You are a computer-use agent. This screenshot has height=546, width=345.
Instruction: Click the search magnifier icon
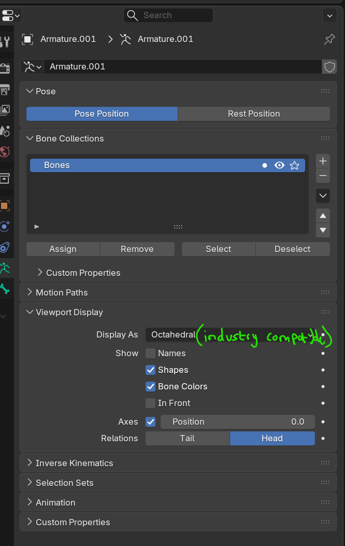pos(132,16)
